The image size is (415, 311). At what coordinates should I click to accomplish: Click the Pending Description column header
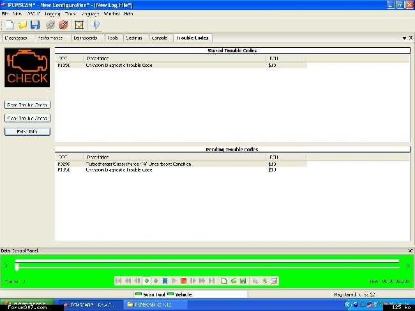[175, 157]
